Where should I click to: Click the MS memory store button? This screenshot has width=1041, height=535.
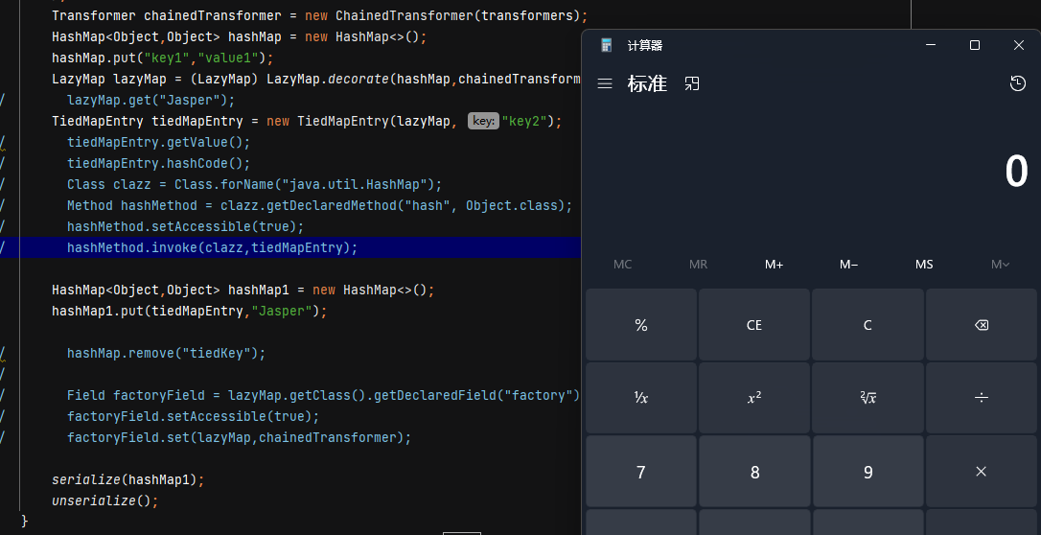924,265
